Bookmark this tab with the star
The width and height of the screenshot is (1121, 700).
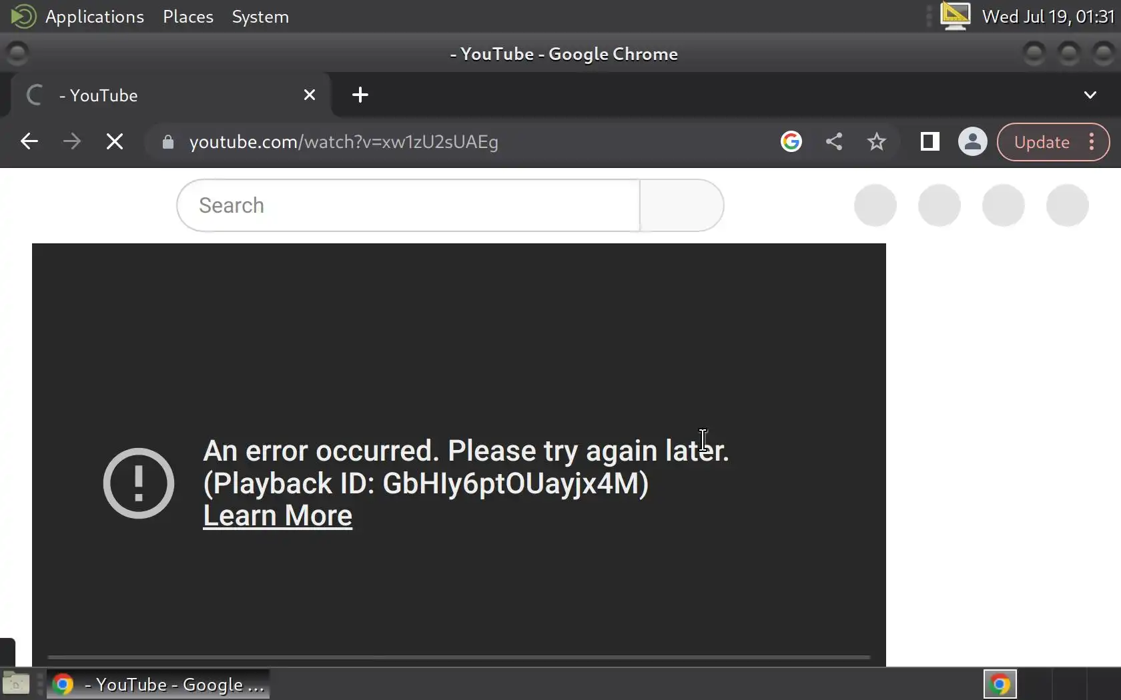(877, 141)
